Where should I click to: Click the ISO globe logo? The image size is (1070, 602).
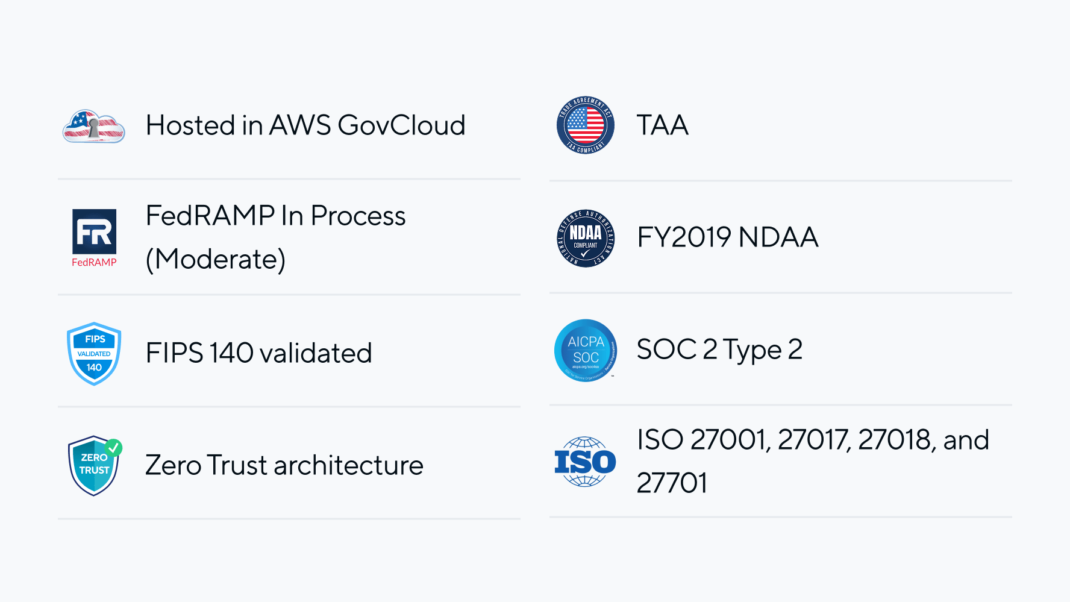pyautogui.click(x=585, y=462)
